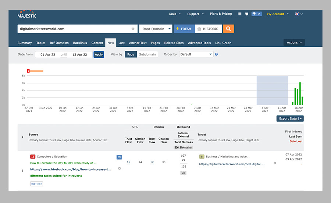The width and height of the screenshot is (331, 203).
Task: Open the Anchor Text tab
Action: click(138, 43)
